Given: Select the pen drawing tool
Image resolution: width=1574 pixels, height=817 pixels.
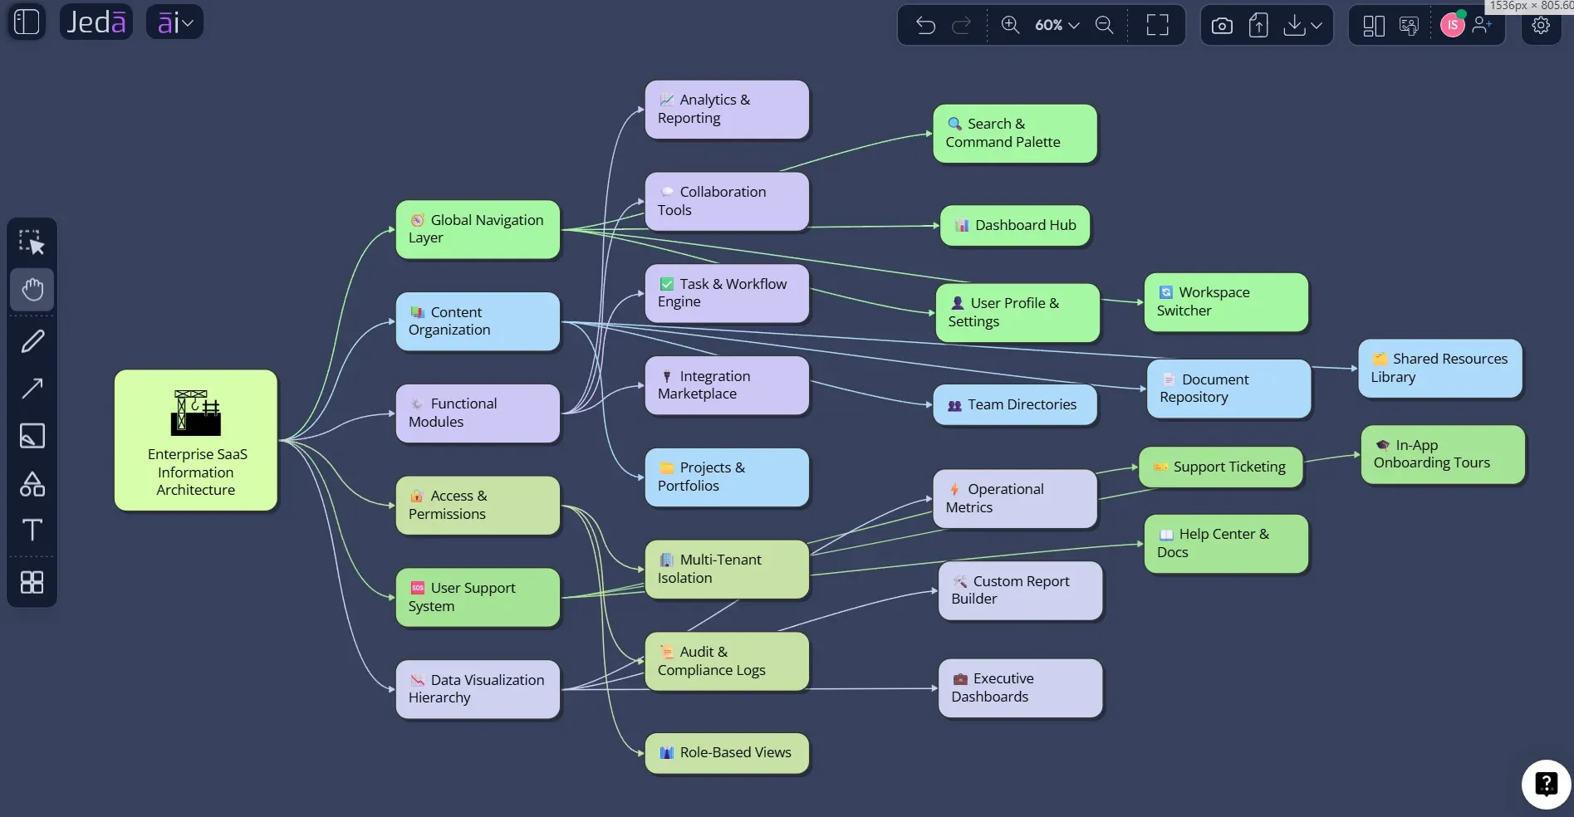Looking at the screenshot, I should pos(32,341).
